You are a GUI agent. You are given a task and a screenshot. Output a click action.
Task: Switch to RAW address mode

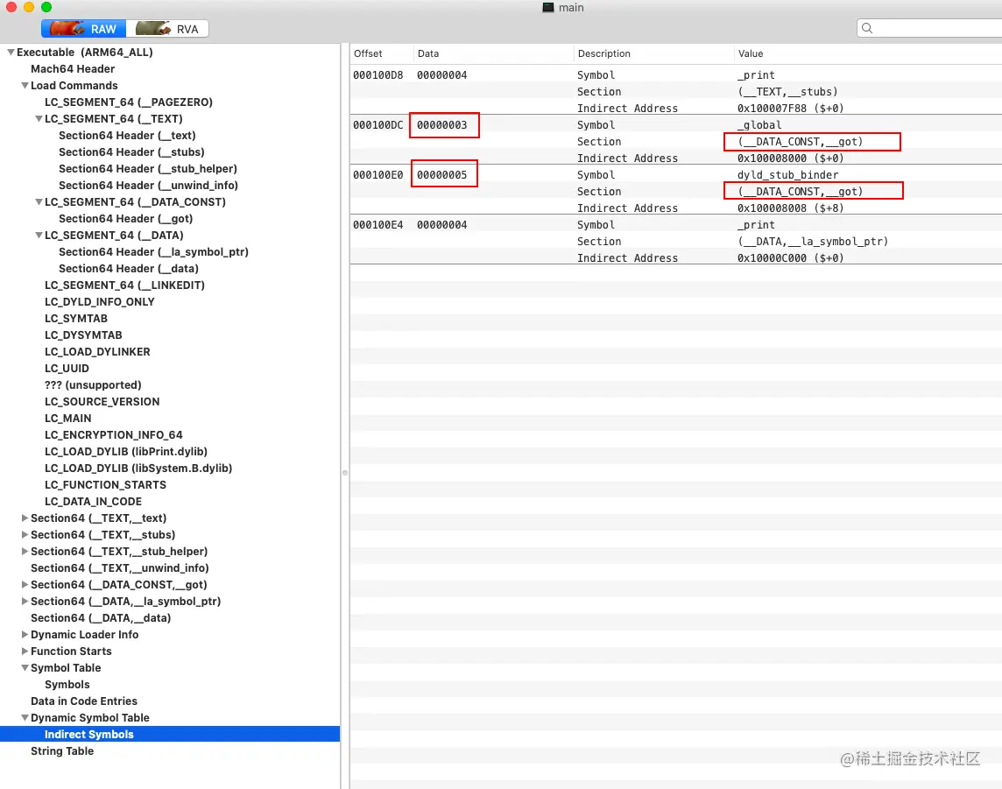point(84,29)
